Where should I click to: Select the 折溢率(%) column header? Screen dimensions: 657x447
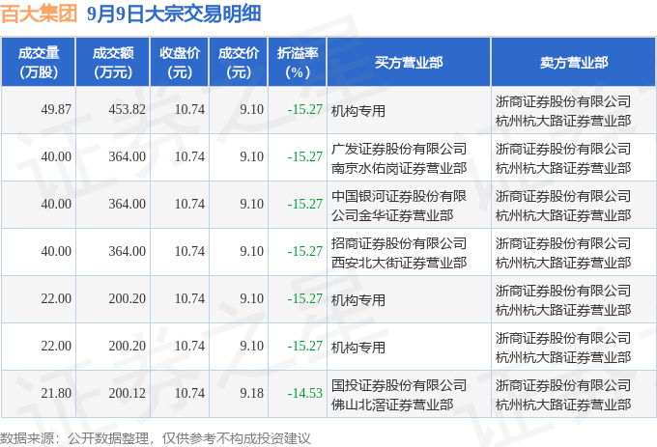[x=297, y=63]
